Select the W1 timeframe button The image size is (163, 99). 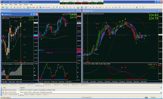pos(113,7)
